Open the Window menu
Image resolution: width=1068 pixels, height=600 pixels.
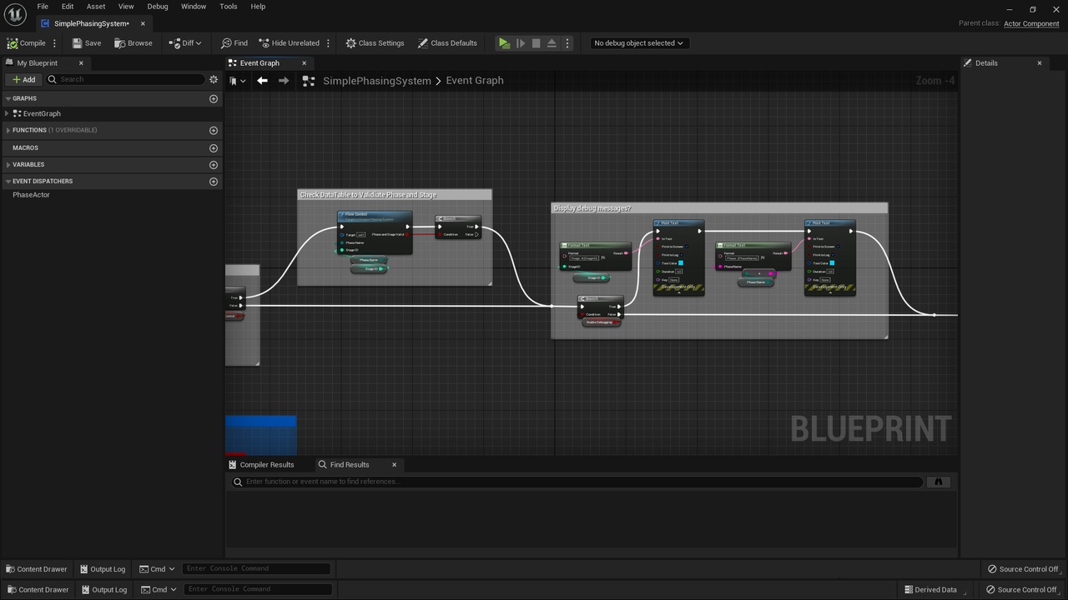point(194,7)
